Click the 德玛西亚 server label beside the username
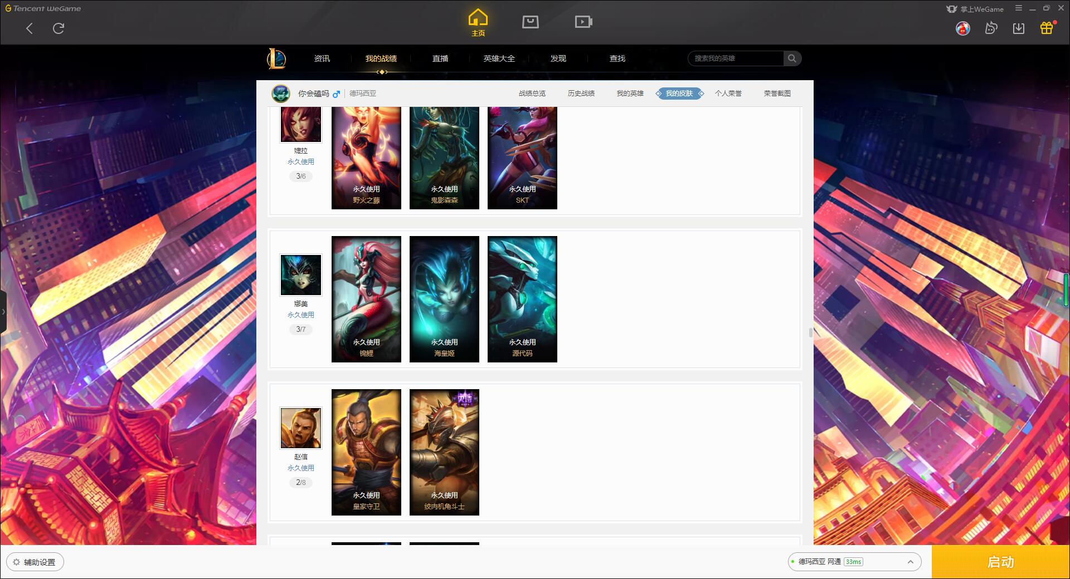This screenshot has width=1070, height=579. [363, 94]
